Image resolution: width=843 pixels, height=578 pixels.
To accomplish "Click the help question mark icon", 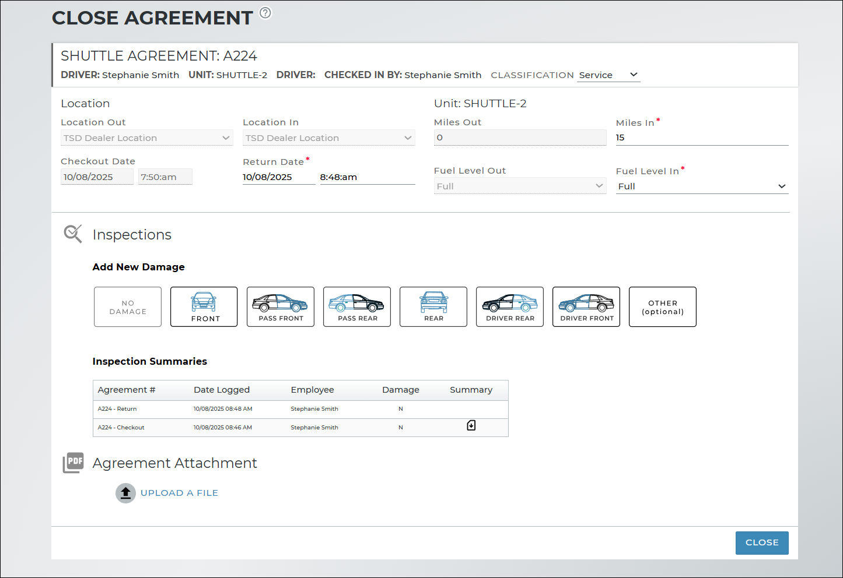I will (x=265, y=13).
